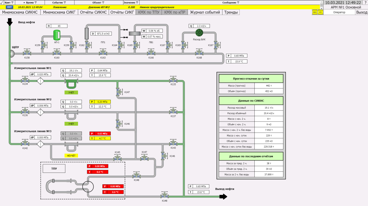Image resolution: width=368 pixels, height=206 pixels.
Task: Click the checkmark column header in alarm list
Action: pyautogui.click(x=2, y=2)
